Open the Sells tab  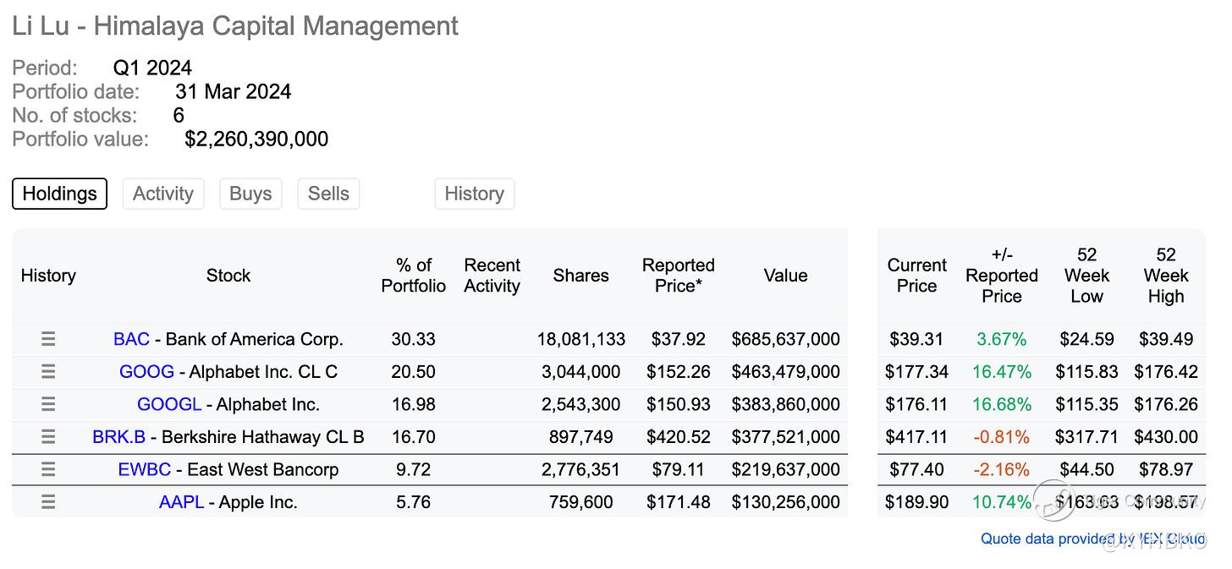[328, 194]
